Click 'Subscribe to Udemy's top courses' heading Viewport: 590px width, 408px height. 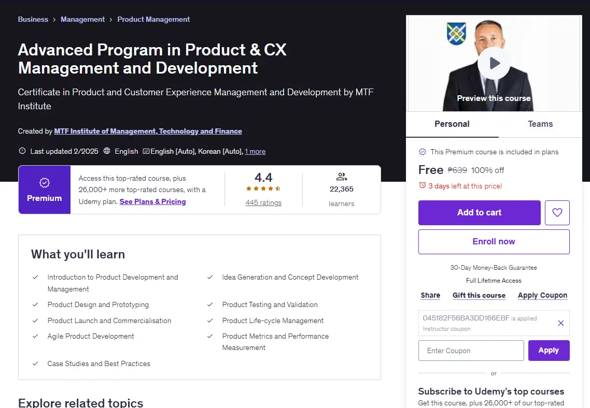click(491, 391)
